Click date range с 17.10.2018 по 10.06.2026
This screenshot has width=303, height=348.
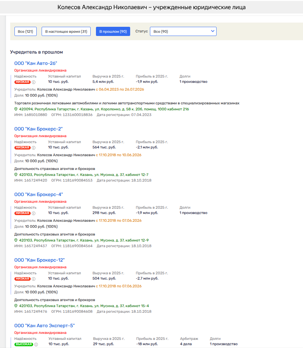point(119,155)
